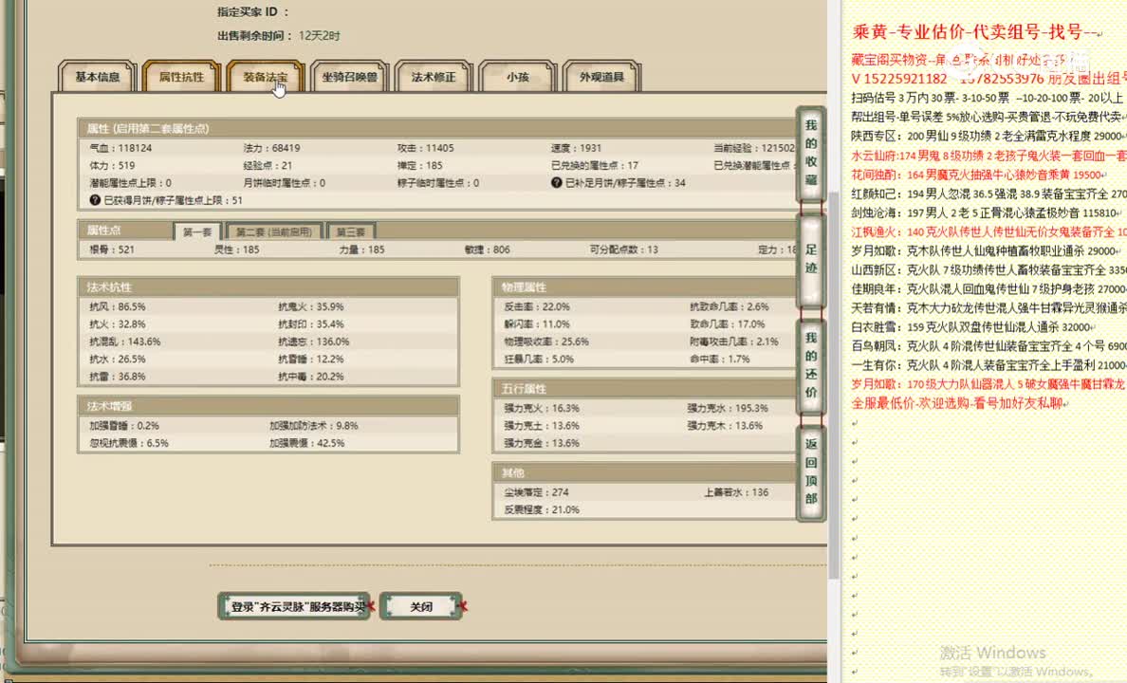Image resolution: width=1127 pixels, height=683 pixels.
Task: Click the 速度：1931 value
Action: click(577, 147)
